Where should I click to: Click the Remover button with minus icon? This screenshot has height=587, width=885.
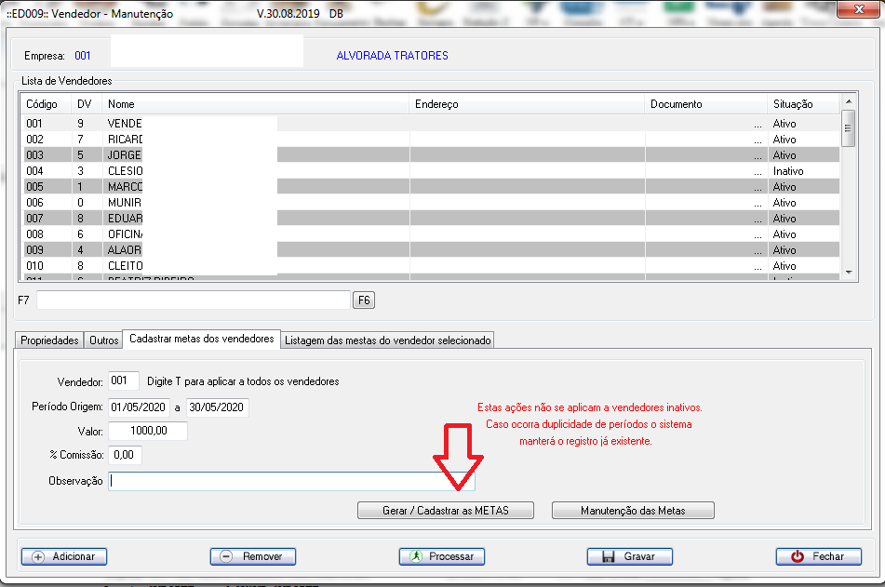(253, 556)
